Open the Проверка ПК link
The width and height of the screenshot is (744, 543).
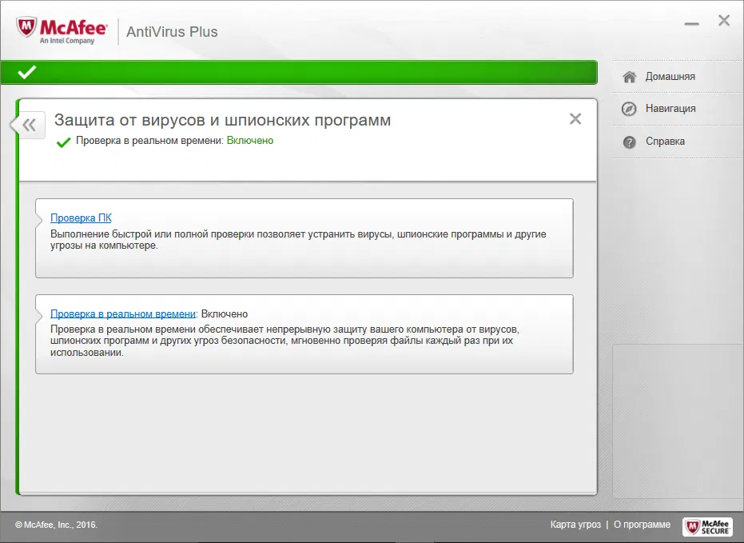[x=82, y=217]
